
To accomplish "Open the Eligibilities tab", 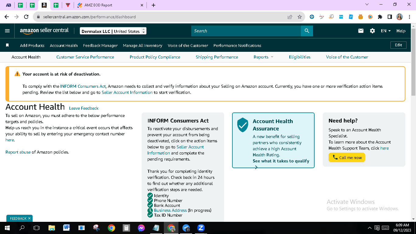I will [300, 57].
